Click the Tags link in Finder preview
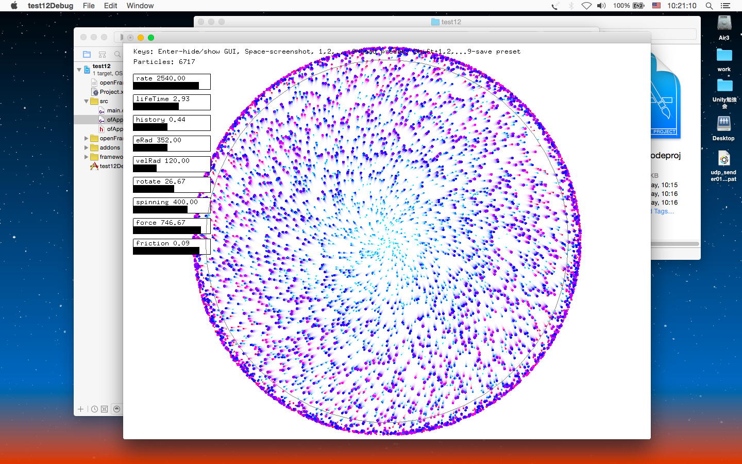 click(663, 211)
